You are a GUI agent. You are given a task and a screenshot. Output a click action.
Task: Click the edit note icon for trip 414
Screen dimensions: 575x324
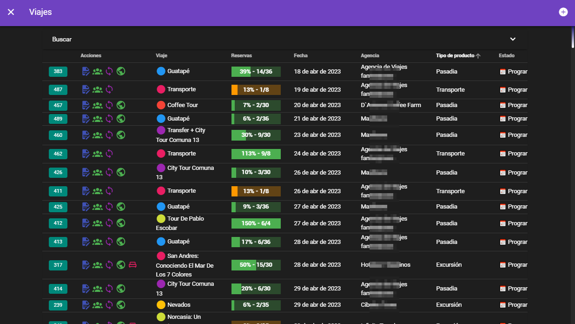(x=86, y=289)
